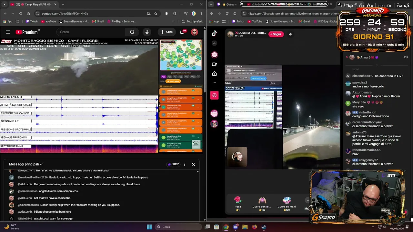Open TikTok video feed icon in sidebar
The image size is (413, 232).
click(215, 74)
